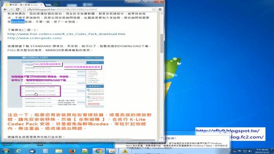This screenshot has height=154, width=274.
Task: Go back using Chrome's back arrow
Action: click(5, 9)
